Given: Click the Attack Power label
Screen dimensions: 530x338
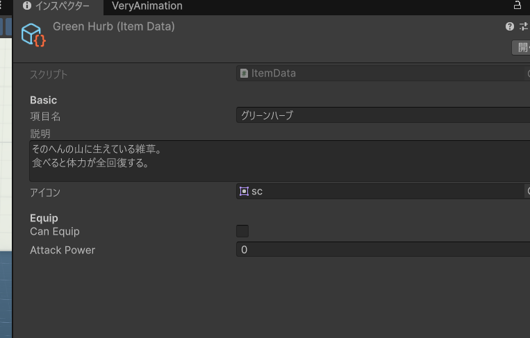Looking at the screenshot, I should (x=63, y=251).
